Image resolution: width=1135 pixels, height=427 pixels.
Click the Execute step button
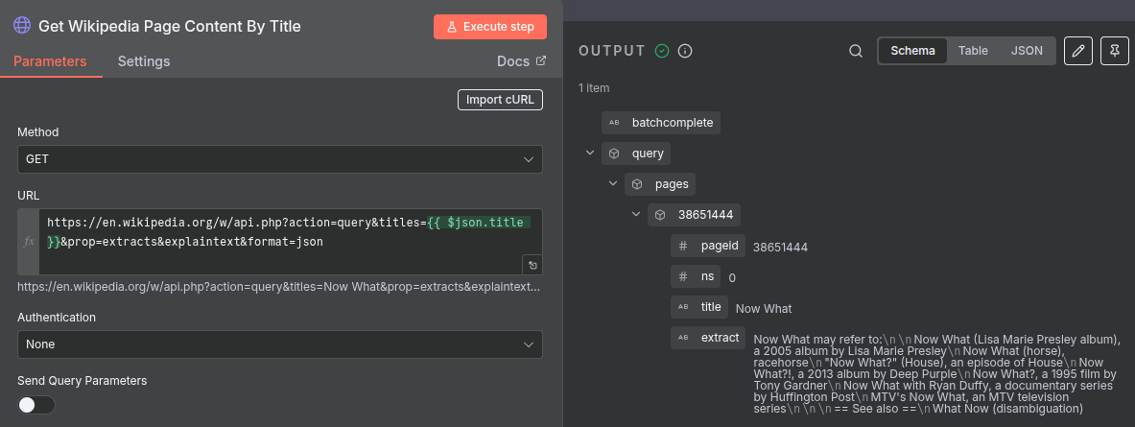[490, 27]
